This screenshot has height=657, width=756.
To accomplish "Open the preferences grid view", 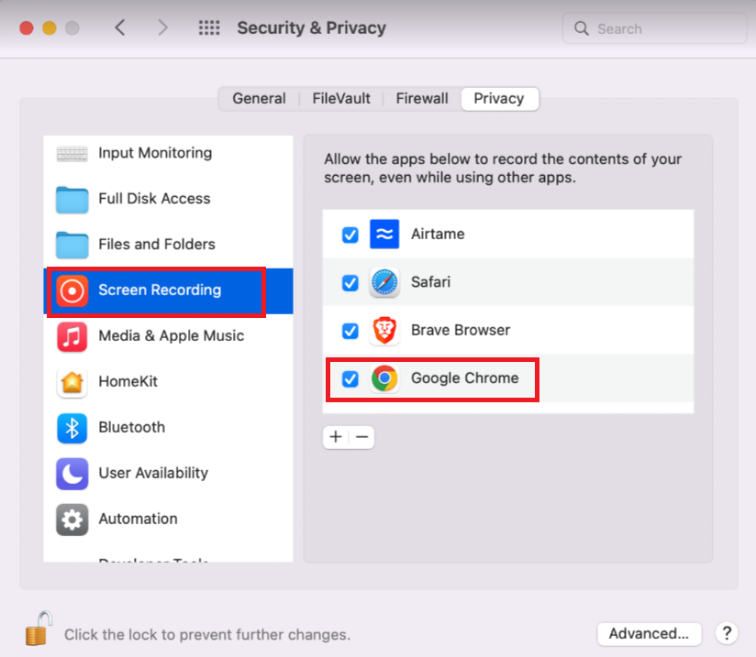I will pyautogui.click(x=208, y=27).
